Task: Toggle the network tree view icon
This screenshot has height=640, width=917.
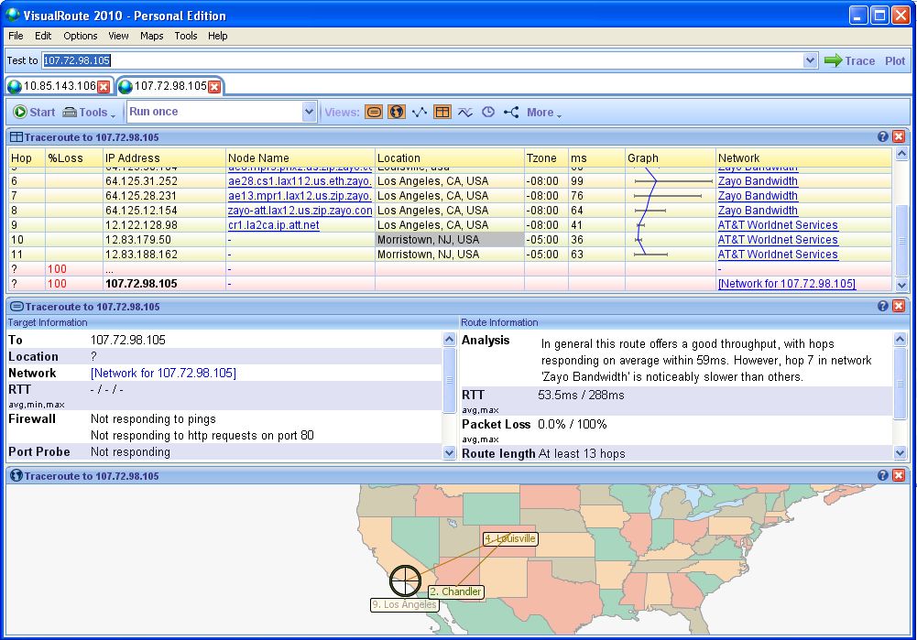Action: coord(511,112)
